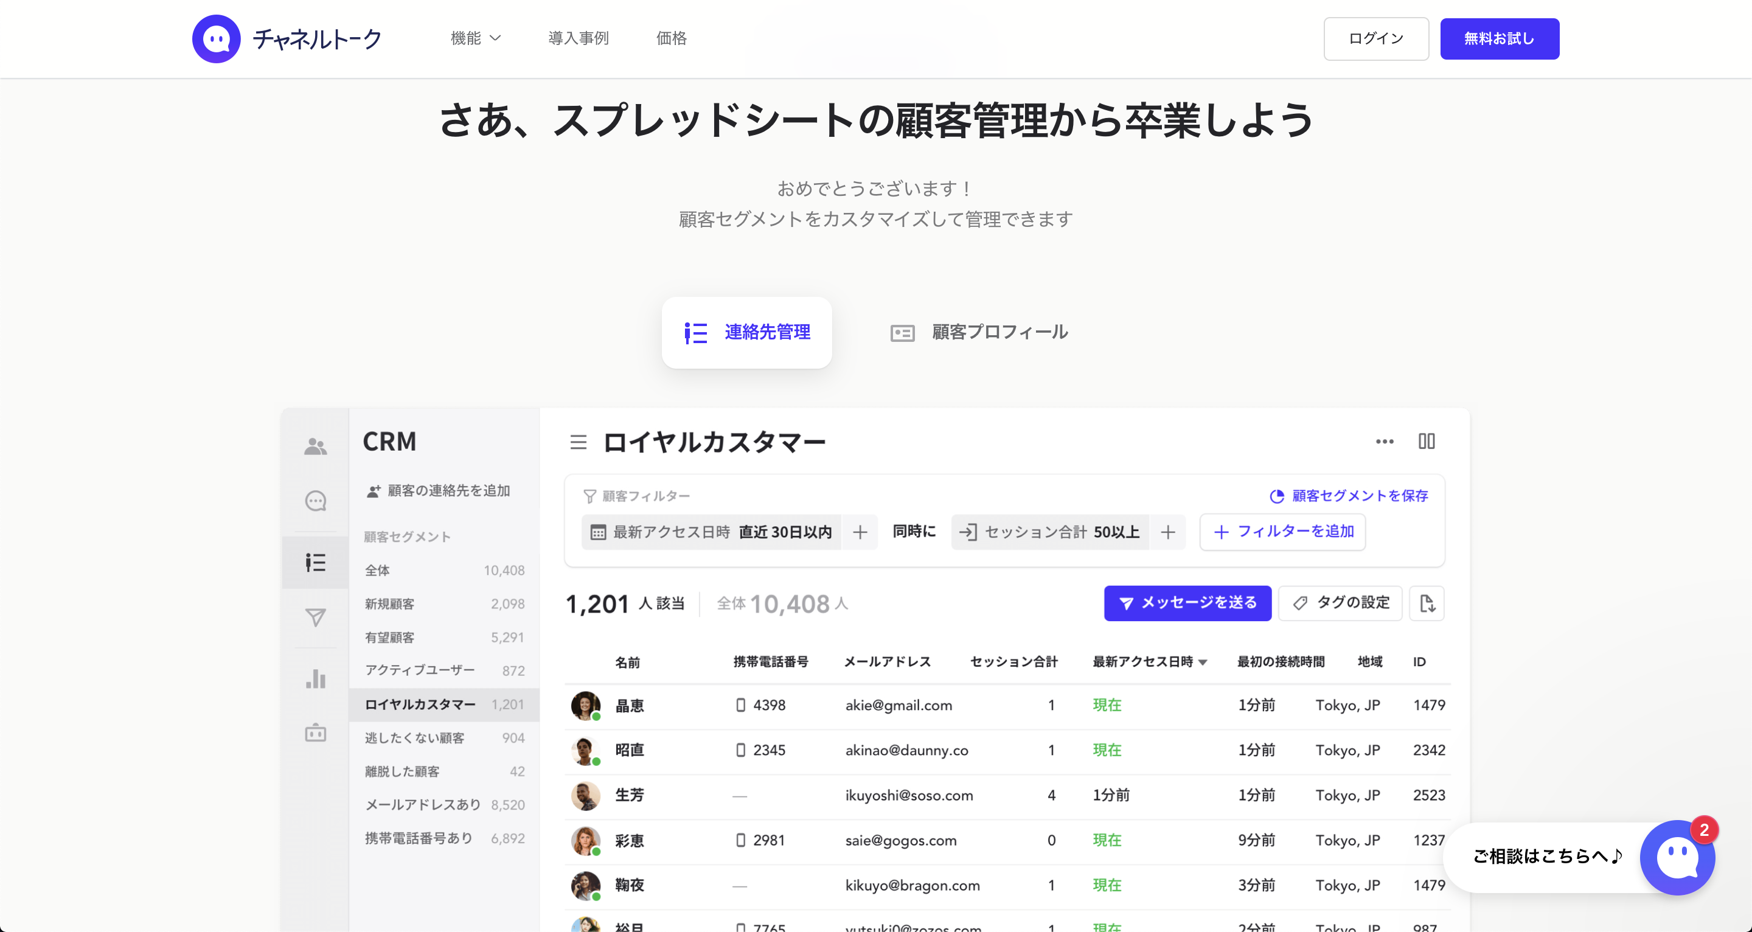Screen dimensions: 1752x932
Task: Open the bar chart statistics icon
Action: pos(315,678)
